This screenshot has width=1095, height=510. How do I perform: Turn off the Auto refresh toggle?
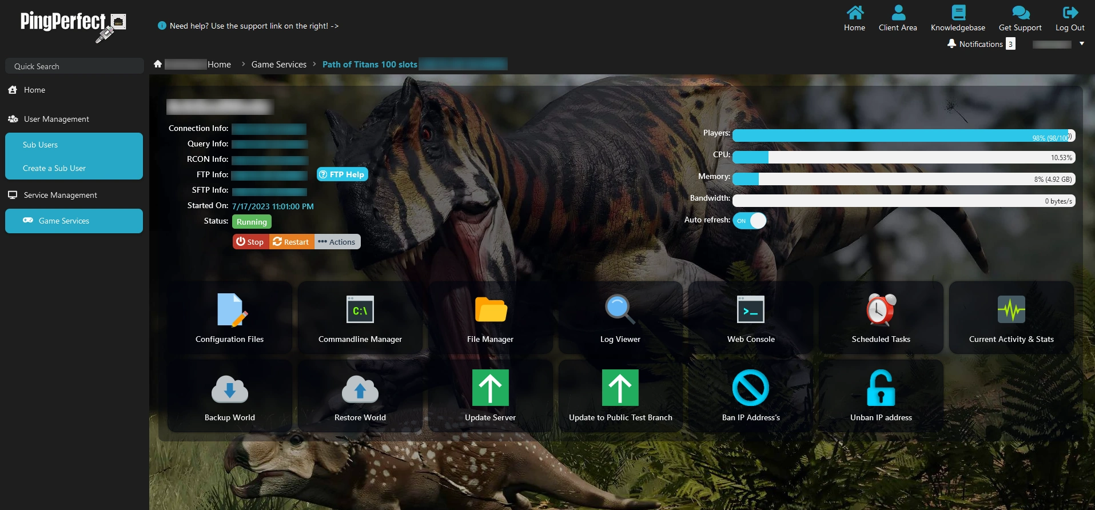tap(749, 221)
